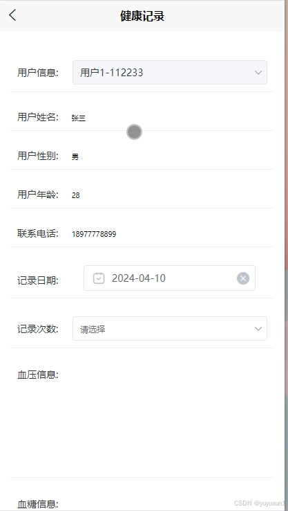Screen dimensions: 288x511
Task: Click the 用户信息 label
Action: 38,73
